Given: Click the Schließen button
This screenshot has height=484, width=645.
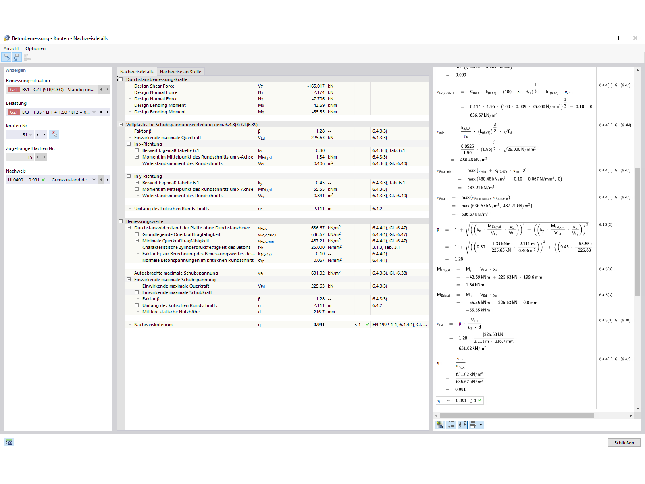Looking at the screenshot, I should (x=624, y=443).
